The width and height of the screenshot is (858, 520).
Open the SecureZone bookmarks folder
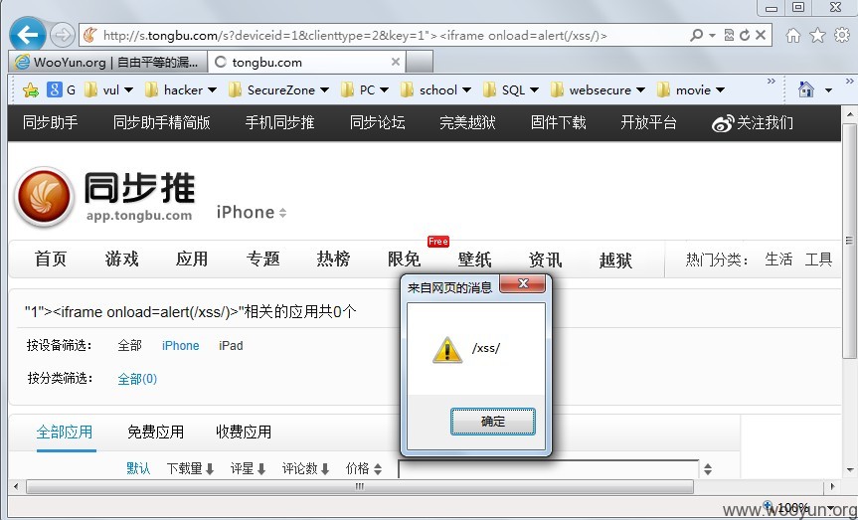(279, 89)
